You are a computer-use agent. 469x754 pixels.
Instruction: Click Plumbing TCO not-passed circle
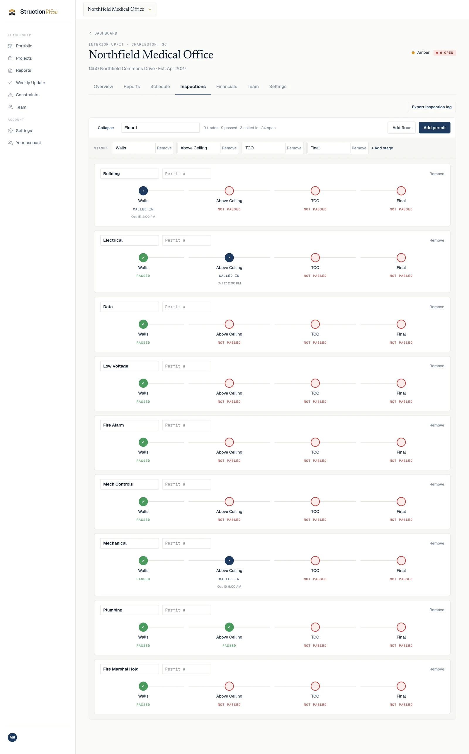[x=315, y=627]
